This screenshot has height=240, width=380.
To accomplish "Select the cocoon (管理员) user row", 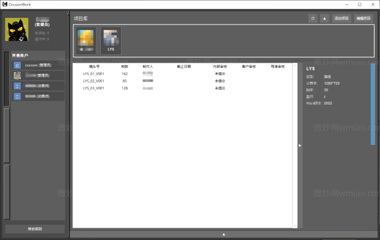I will 38,65.
